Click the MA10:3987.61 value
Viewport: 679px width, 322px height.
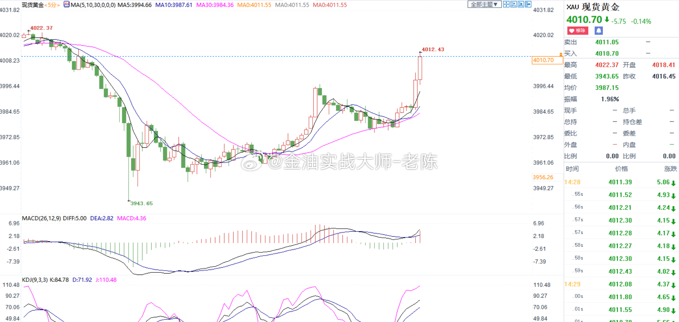click(x=174, y=5)
